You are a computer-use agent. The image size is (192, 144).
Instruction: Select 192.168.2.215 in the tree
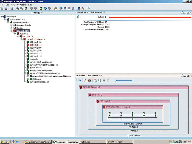point(36,56)
